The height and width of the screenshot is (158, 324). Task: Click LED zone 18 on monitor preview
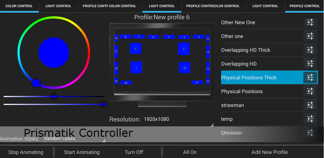click(116, 68)
